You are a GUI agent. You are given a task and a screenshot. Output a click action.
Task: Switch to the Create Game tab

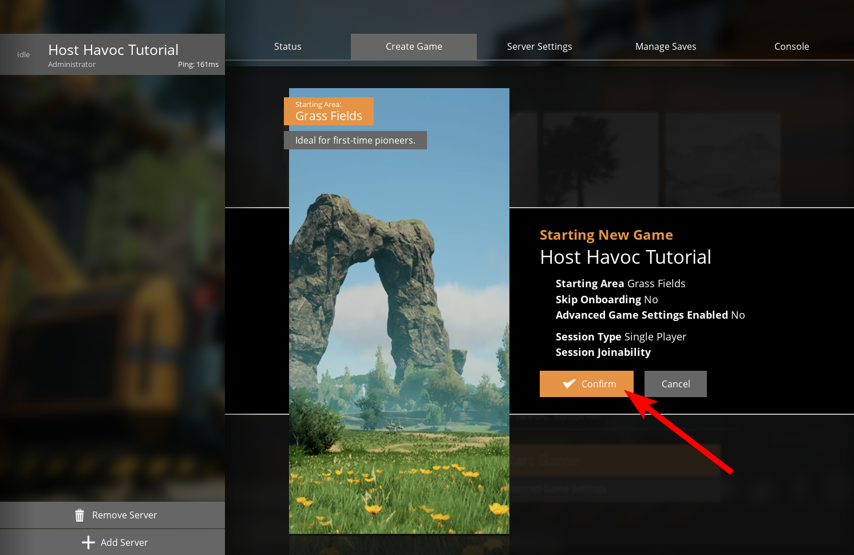click(414, 46)
